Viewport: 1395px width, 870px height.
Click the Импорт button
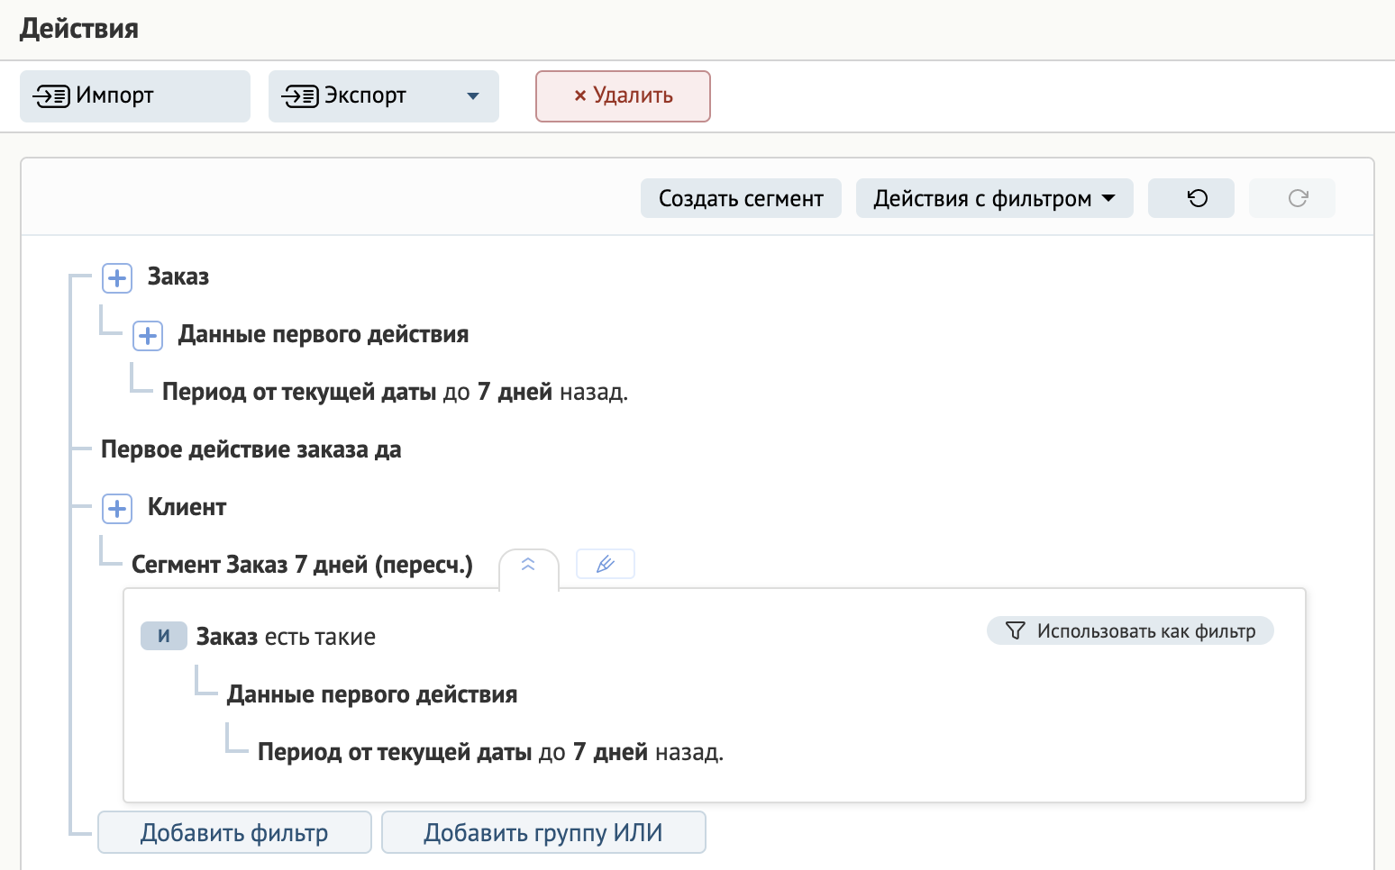coord(135,96)
